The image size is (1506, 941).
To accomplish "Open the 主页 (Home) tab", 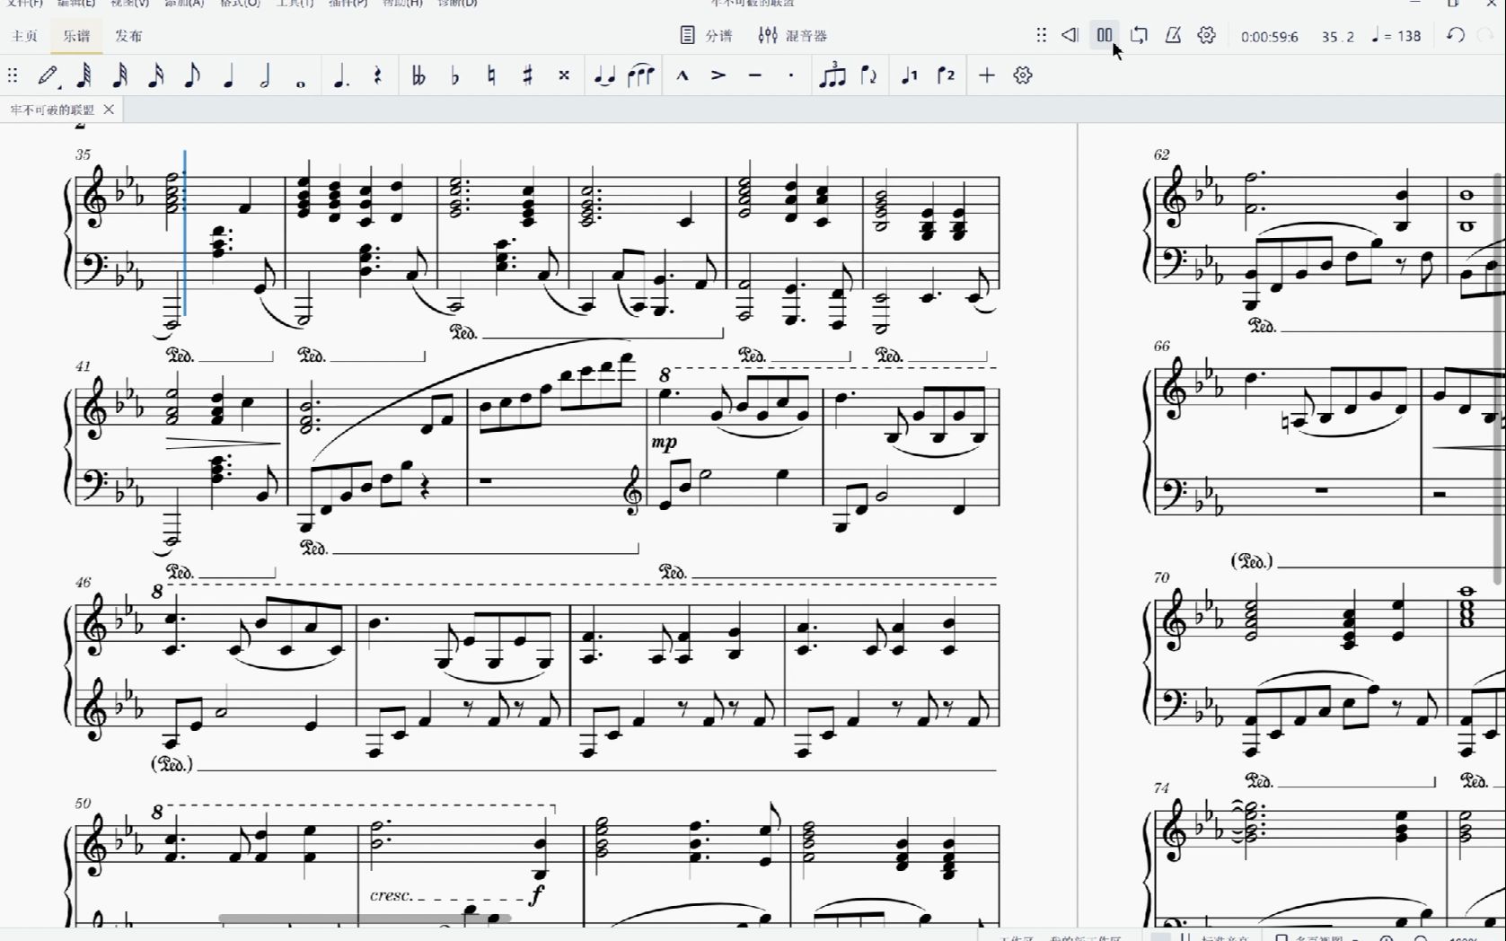I will pyautogui.click(x=25, y=36).
